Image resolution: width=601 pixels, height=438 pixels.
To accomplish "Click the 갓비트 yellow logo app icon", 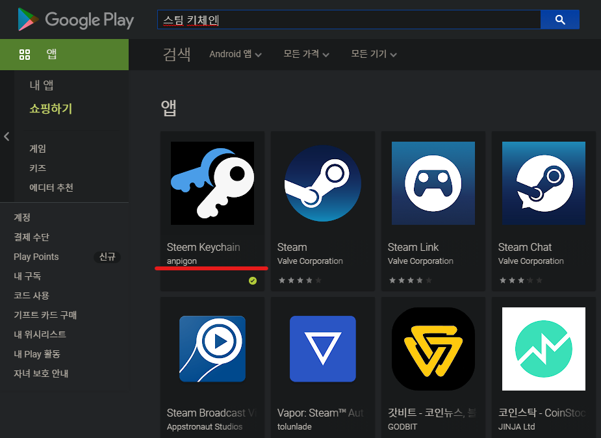I will coord(433,349).
